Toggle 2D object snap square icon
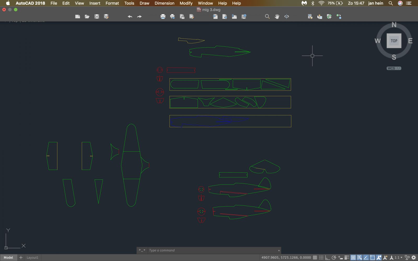 (x=372, y=258)
